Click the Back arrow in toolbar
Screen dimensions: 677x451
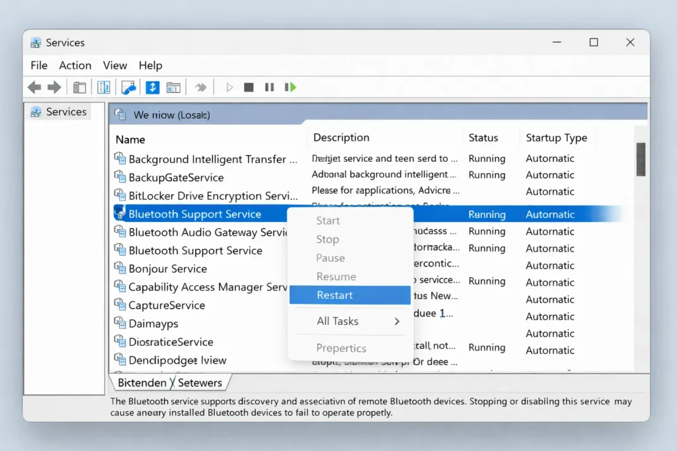(x=34, y=87)
